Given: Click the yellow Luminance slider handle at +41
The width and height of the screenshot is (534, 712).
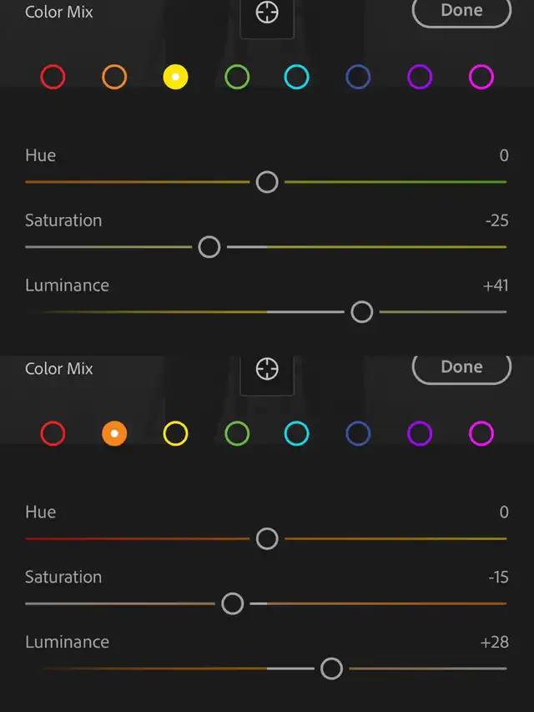Looking at the screenshot, I should coord(361,311).
